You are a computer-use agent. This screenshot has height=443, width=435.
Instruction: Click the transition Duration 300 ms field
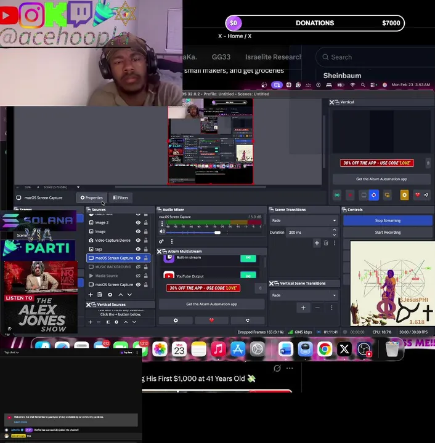pyautogui.click(x=308, y=232)
